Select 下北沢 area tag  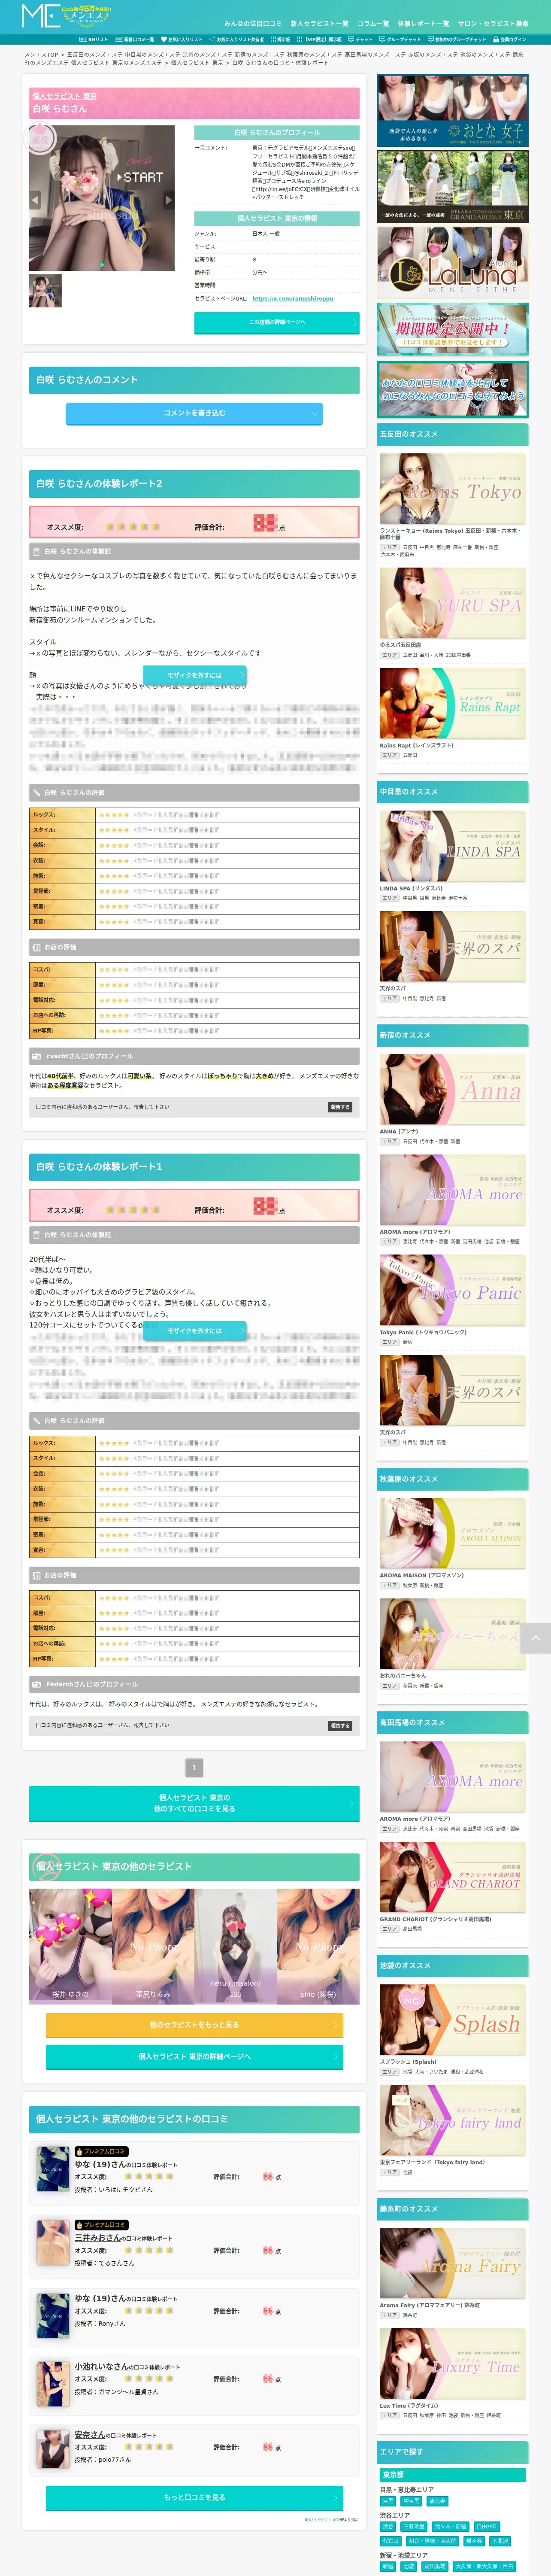(500, 2541)
